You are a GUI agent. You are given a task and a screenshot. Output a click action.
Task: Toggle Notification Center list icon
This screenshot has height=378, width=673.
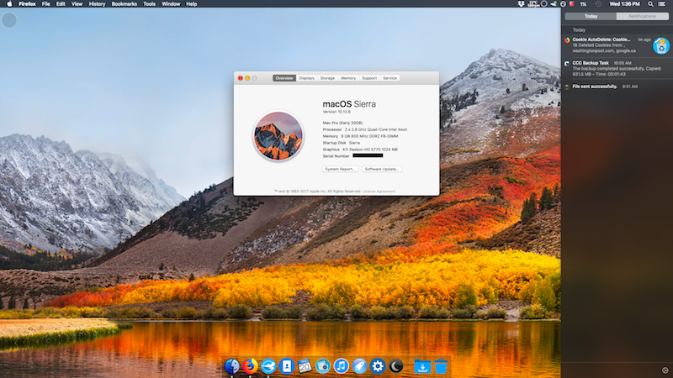pyautogui.click(x=662, y=4)
